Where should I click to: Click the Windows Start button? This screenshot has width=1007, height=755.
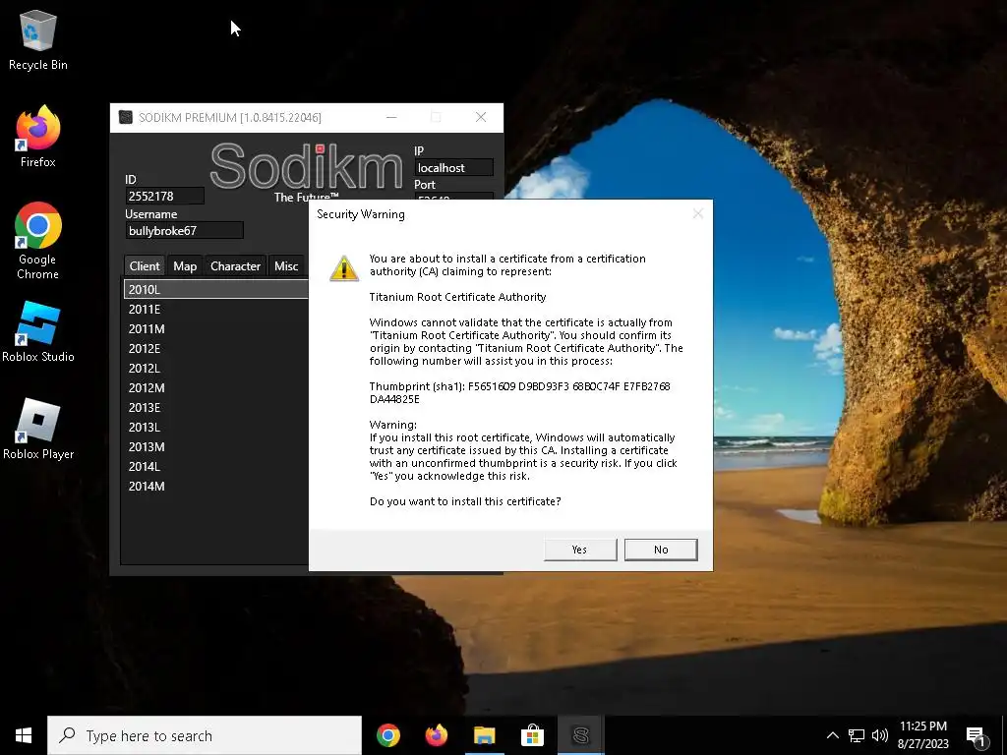[24, 735]
